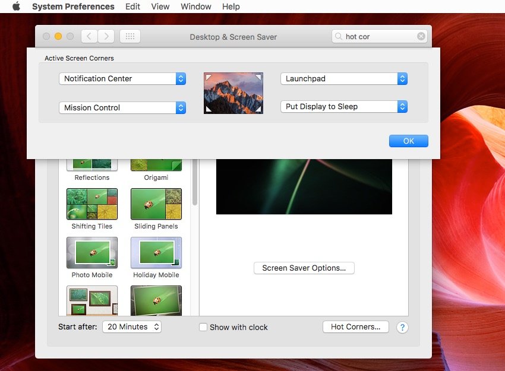Screen dimensions: 505x371
Task: Select the Shifting Tiles screen saver
Action: click(91, 209)
